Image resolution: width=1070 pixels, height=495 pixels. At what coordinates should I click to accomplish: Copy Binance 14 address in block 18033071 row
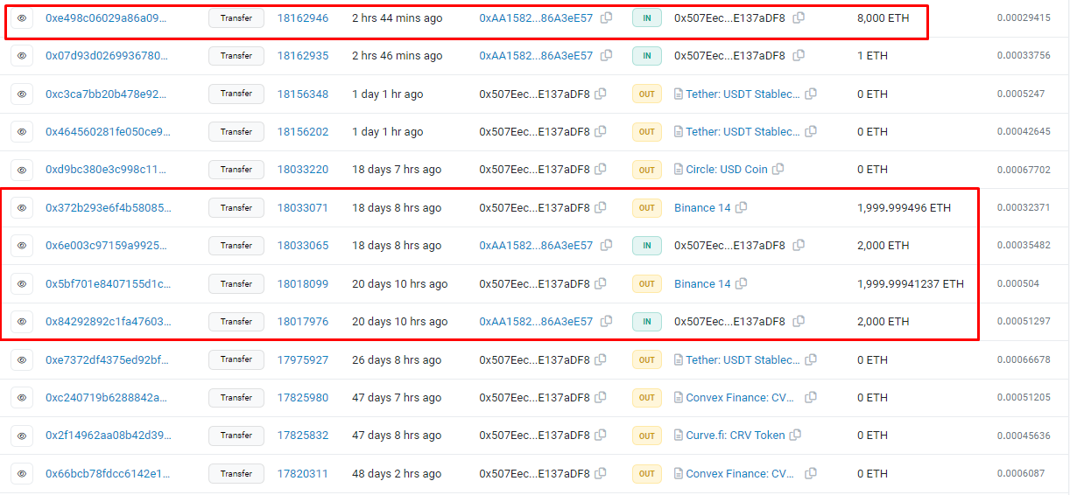click(741, 208)
